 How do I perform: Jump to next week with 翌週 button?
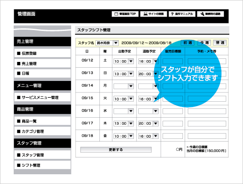point(220,42)
